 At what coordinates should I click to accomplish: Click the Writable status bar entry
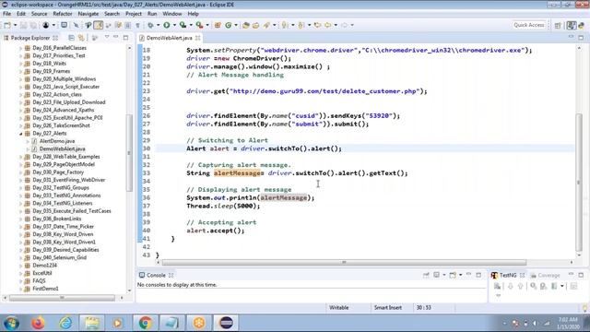click(338, 308)
